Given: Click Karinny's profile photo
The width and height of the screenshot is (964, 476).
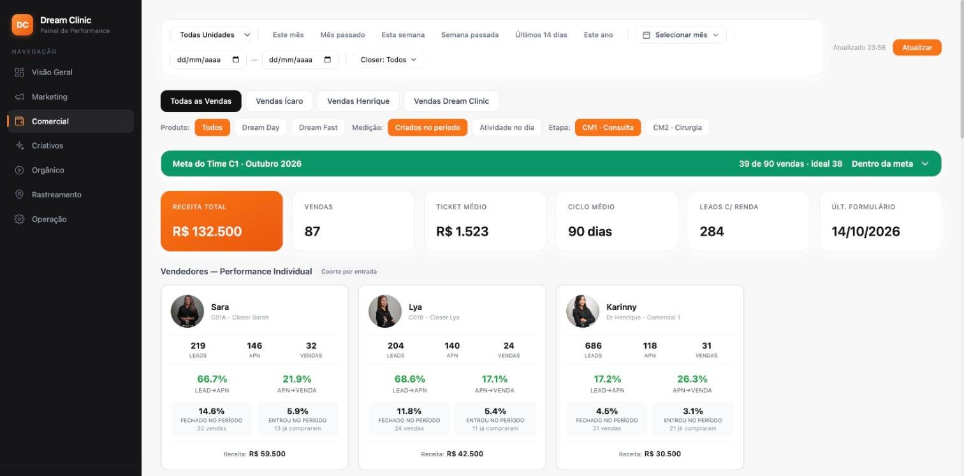Looking at the screenshot, I should pos(583,311).
